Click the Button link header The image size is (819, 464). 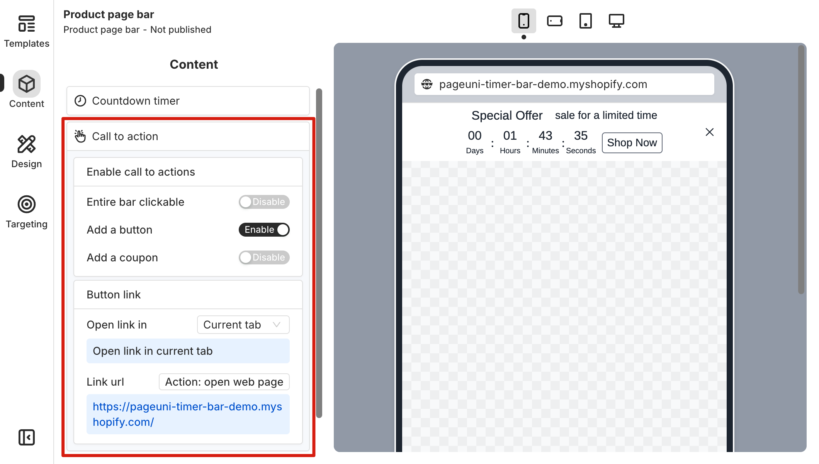coord(188,295)
